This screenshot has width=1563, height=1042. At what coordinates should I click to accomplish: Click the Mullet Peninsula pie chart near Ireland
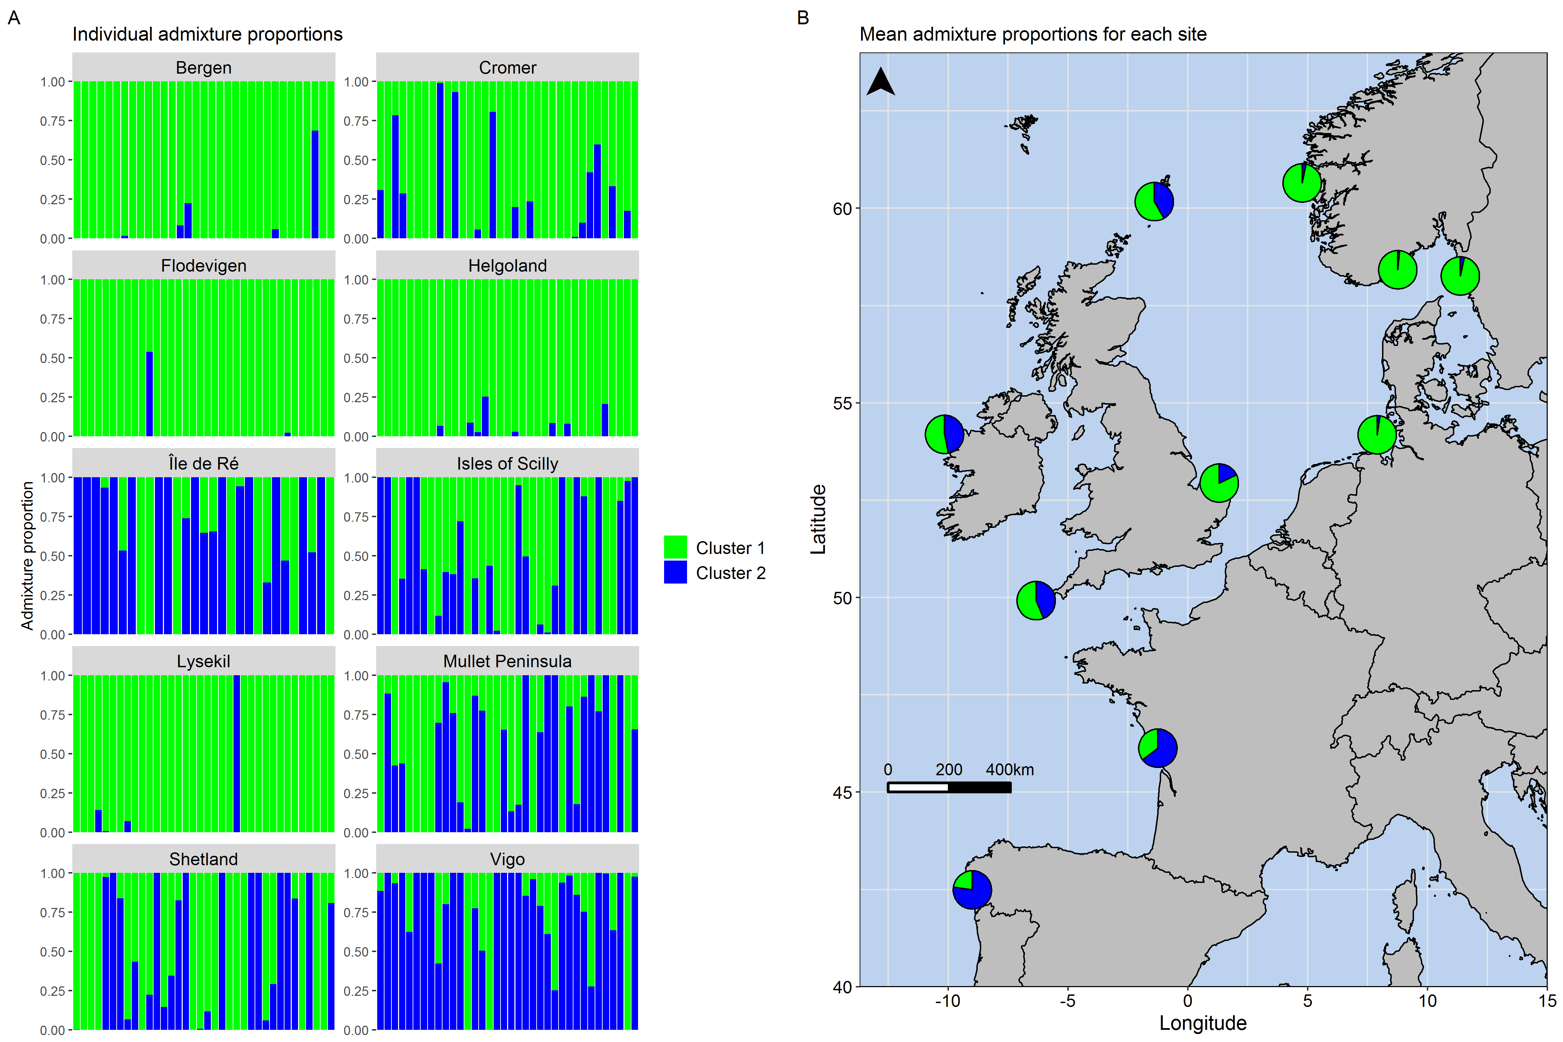coord(944,434)
